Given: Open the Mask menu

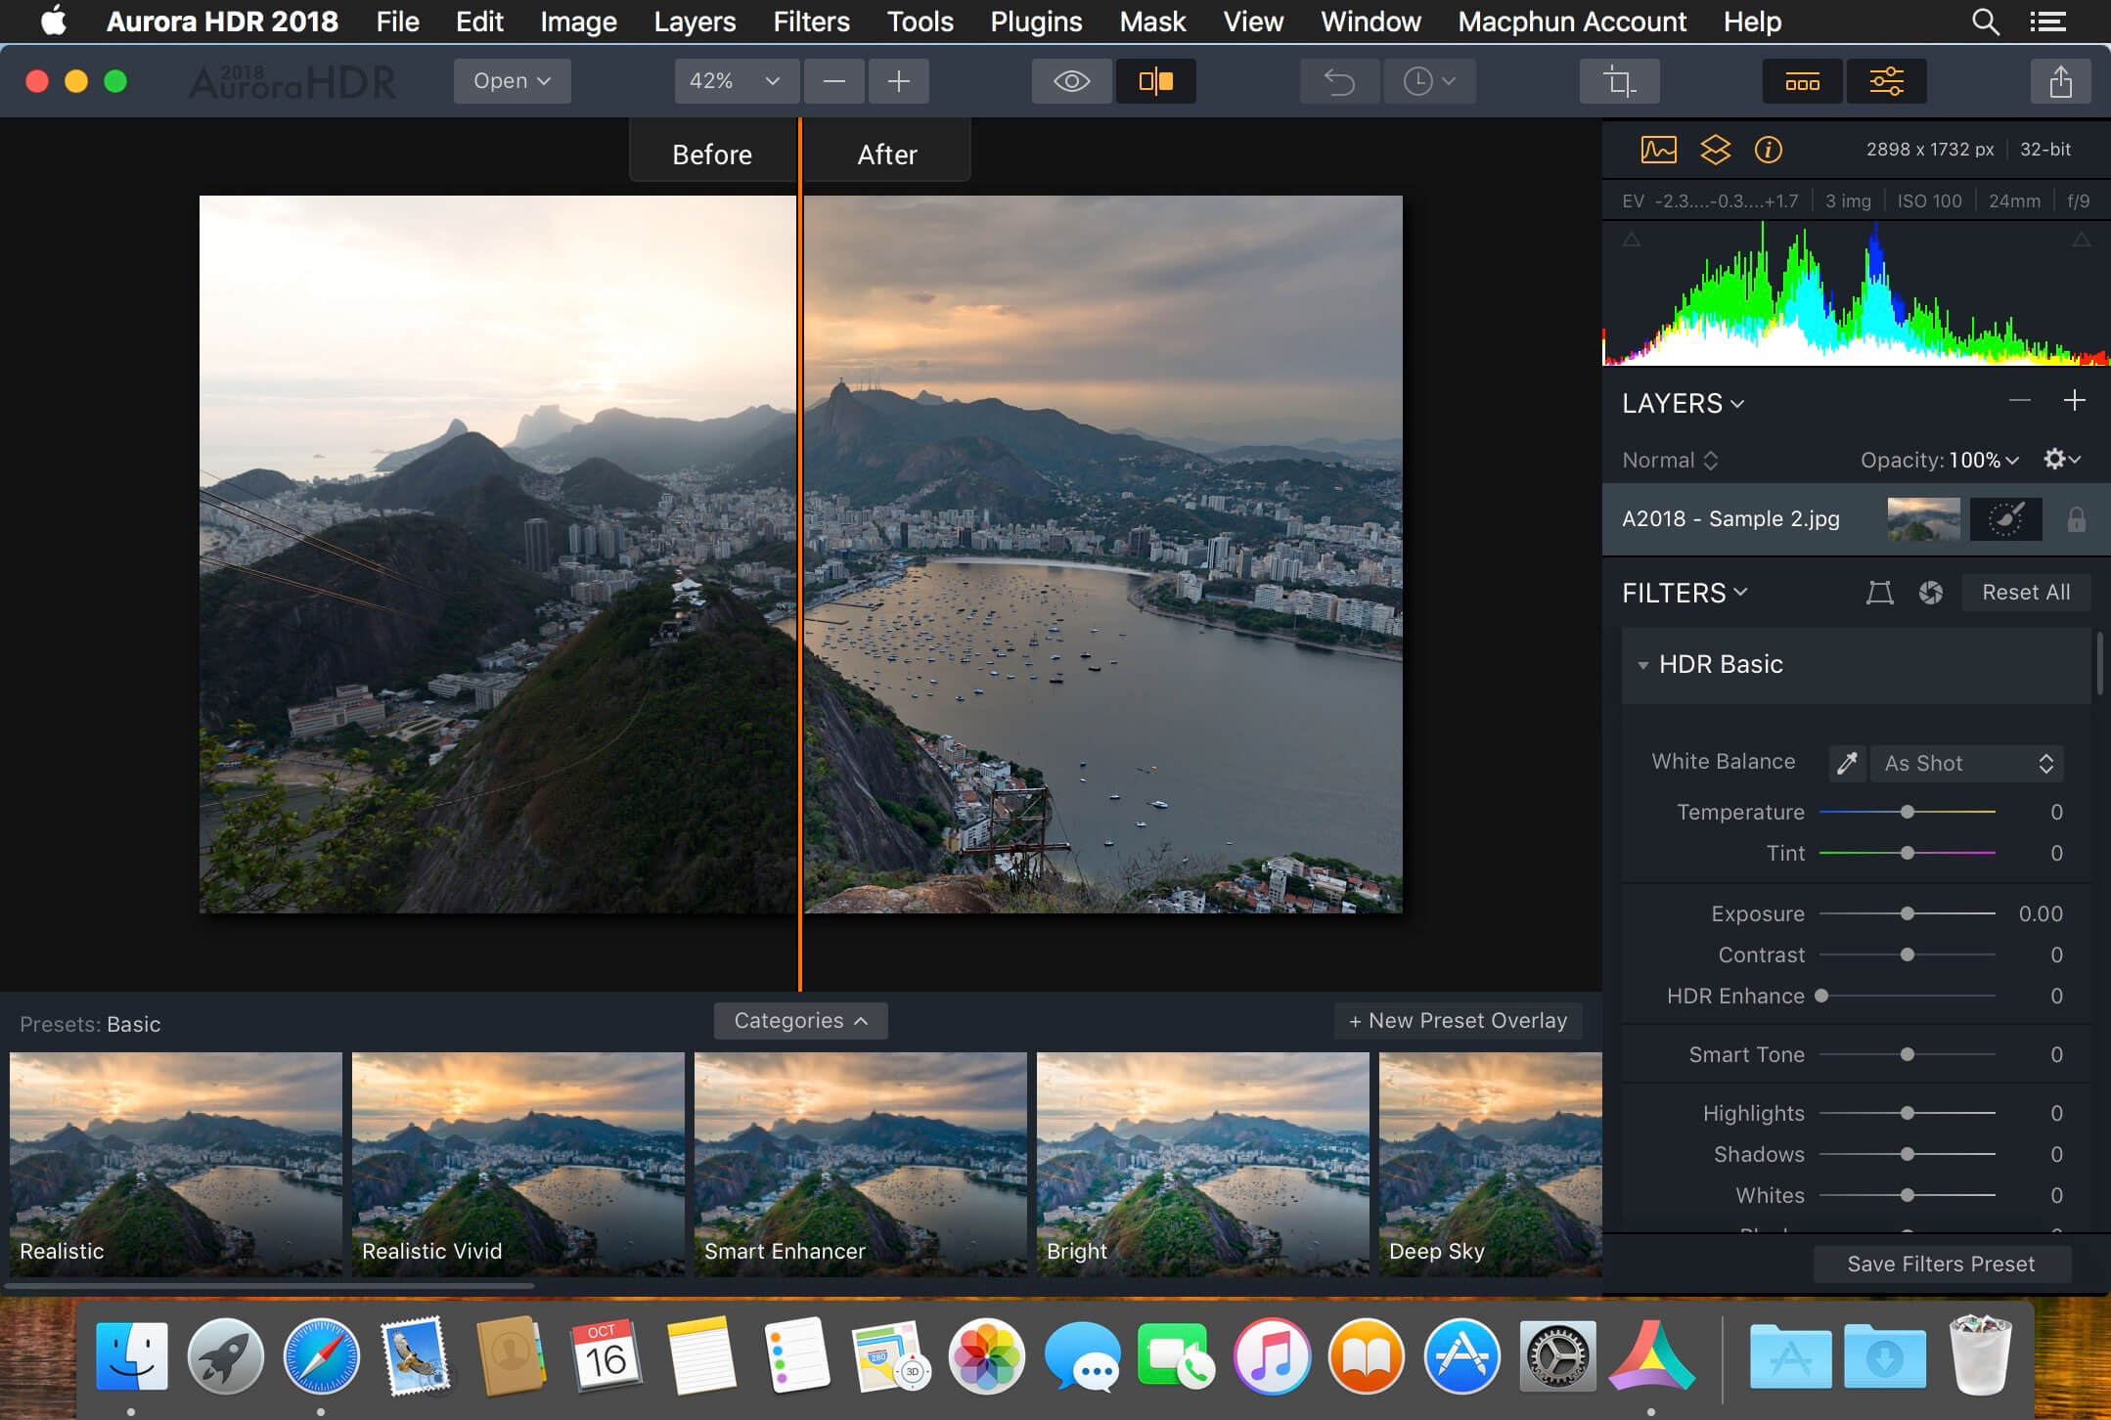Looking at the screenshot, I should (1152, 22).
